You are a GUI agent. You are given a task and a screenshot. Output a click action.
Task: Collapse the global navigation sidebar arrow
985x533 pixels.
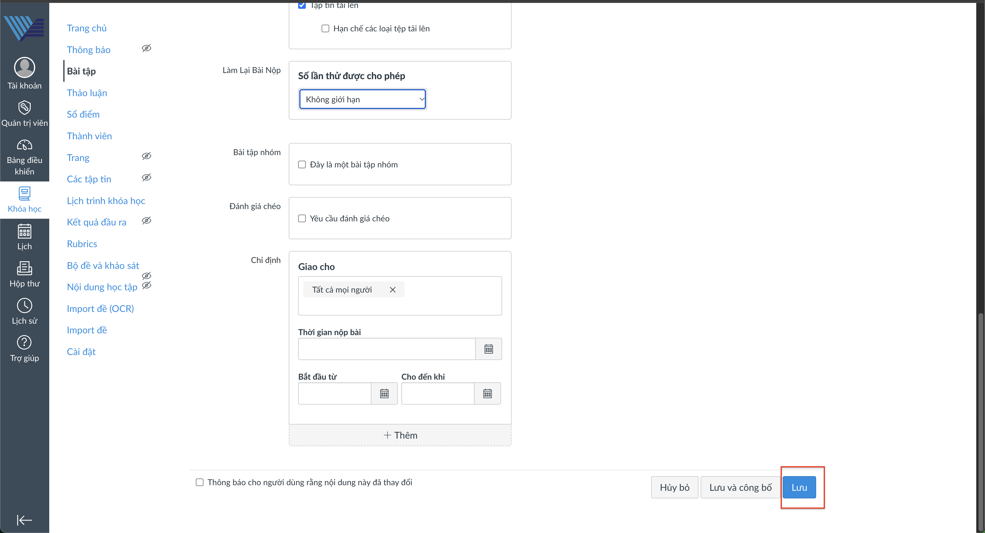(x=24, y=520)
